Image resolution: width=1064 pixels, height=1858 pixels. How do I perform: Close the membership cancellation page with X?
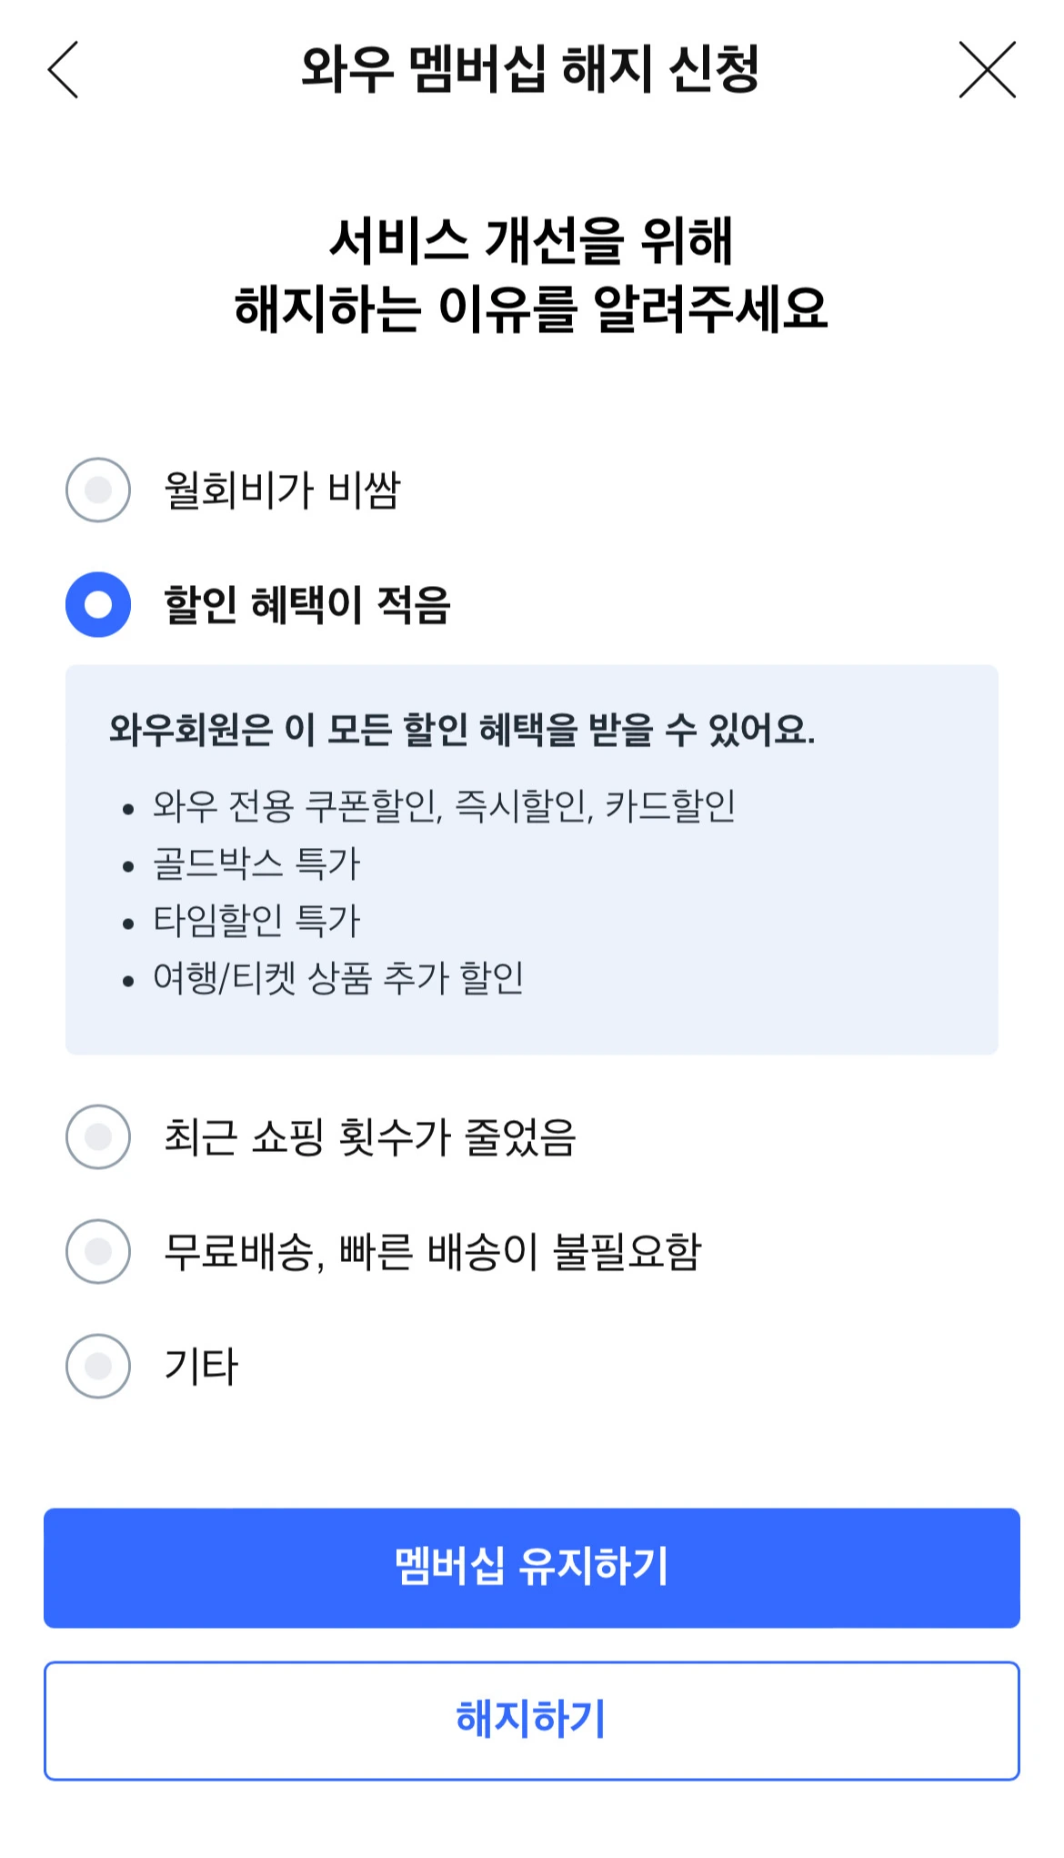987,69
